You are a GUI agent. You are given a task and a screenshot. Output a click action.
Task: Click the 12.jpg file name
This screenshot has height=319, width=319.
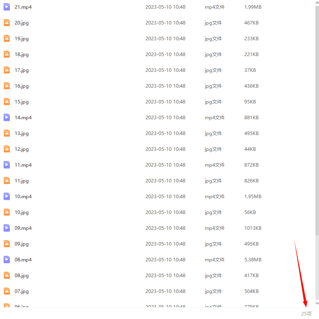21,149
